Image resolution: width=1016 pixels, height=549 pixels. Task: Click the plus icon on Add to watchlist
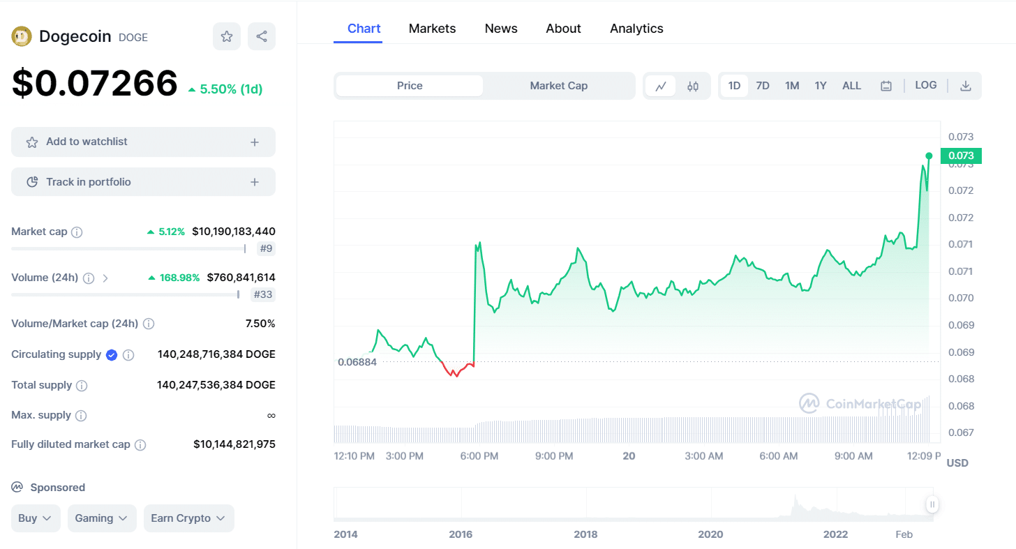click(x=255, y=142)
